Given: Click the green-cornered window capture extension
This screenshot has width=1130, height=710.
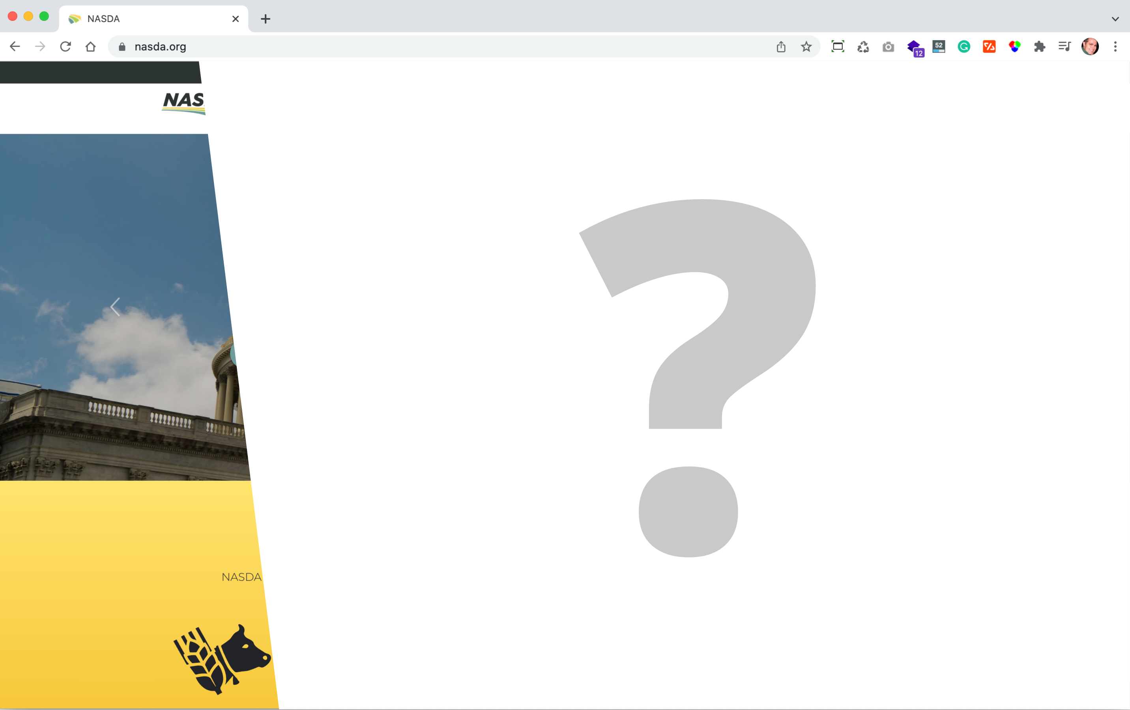Looking at the screenshot, I should pyautogui.click(x=838, y=47).
